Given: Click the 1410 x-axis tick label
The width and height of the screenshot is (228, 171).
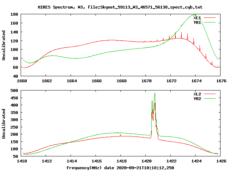Looking at the screenshot, I should tap(22, 161).
